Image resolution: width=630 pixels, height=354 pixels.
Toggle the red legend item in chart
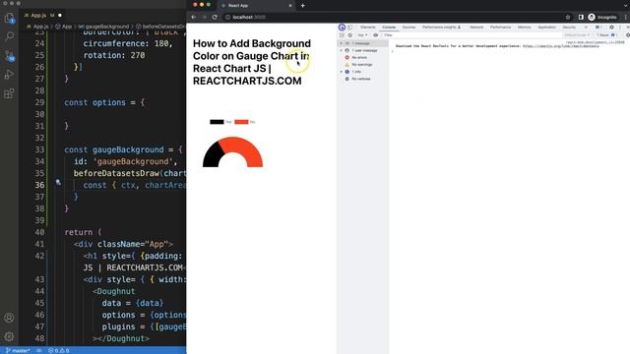click(x=245, y=122)
